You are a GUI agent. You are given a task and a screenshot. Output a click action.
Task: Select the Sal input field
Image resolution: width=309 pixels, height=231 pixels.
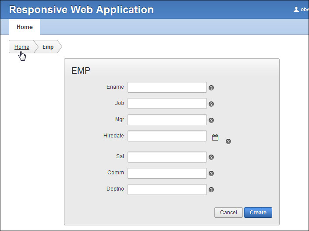coord(167,157)
